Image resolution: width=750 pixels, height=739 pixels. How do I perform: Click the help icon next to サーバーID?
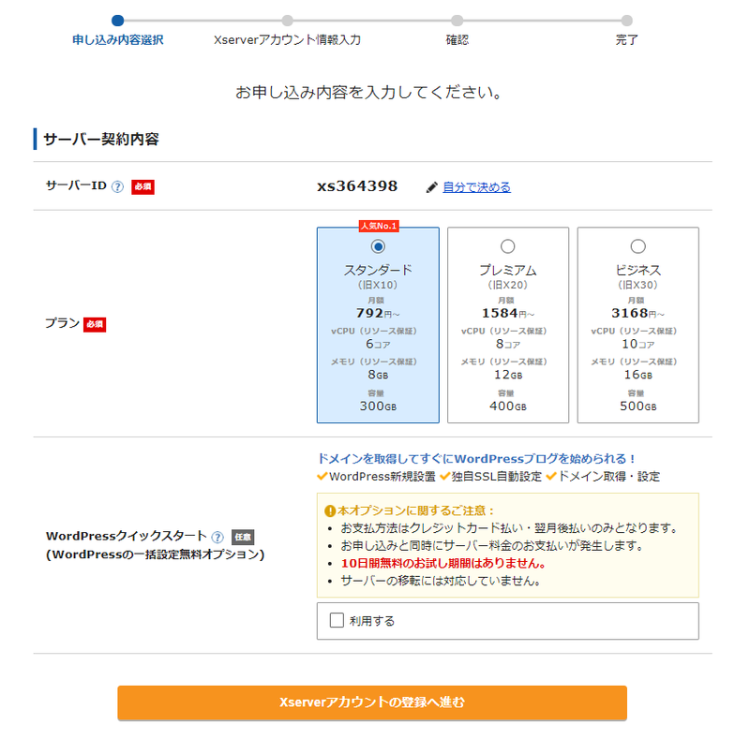click(x=117, y=186)
